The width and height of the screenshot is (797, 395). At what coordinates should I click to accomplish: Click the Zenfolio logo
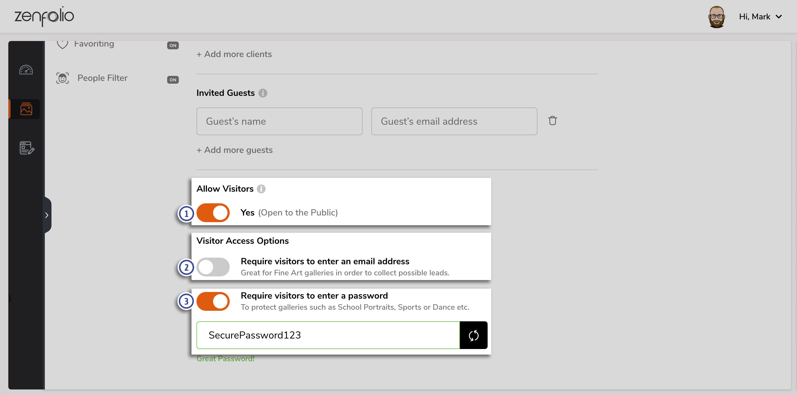tap(44, 16)
